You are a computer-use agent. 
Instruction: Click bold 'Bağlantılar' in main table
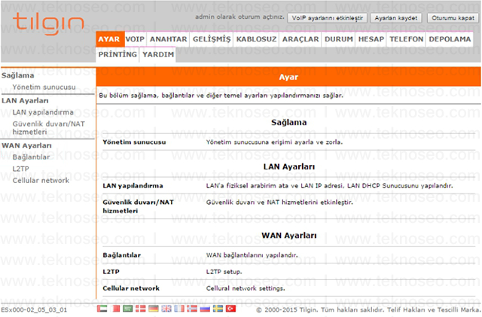click(x=122, y=255)
